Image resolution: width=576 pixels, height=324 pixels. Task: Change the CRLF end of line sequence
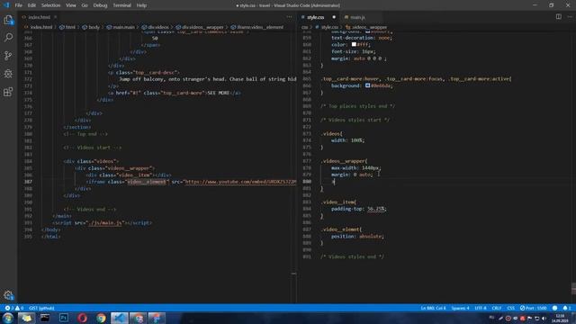497,308
